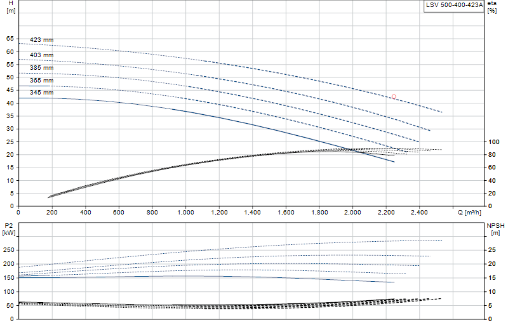
Task: Click the '1,400' flow axis tick value
Action: 252,213
